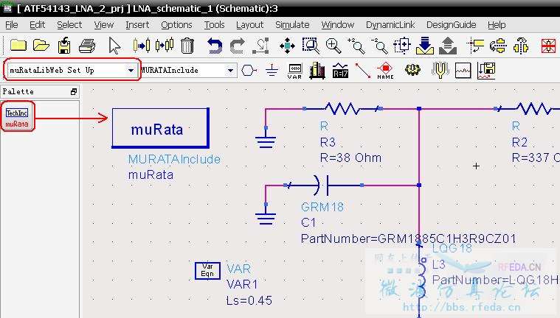This screenshot has width=560, height=318.
Task: Print the schematic with the printer icon
Action: [x=87, y=46]
